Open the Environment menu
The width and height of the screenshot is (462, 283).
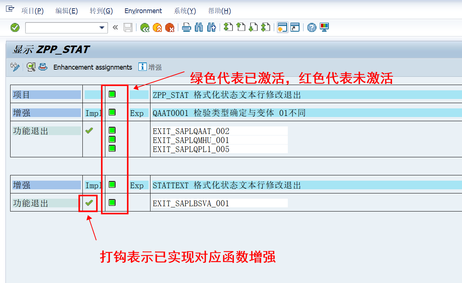[x=143, y=11]
